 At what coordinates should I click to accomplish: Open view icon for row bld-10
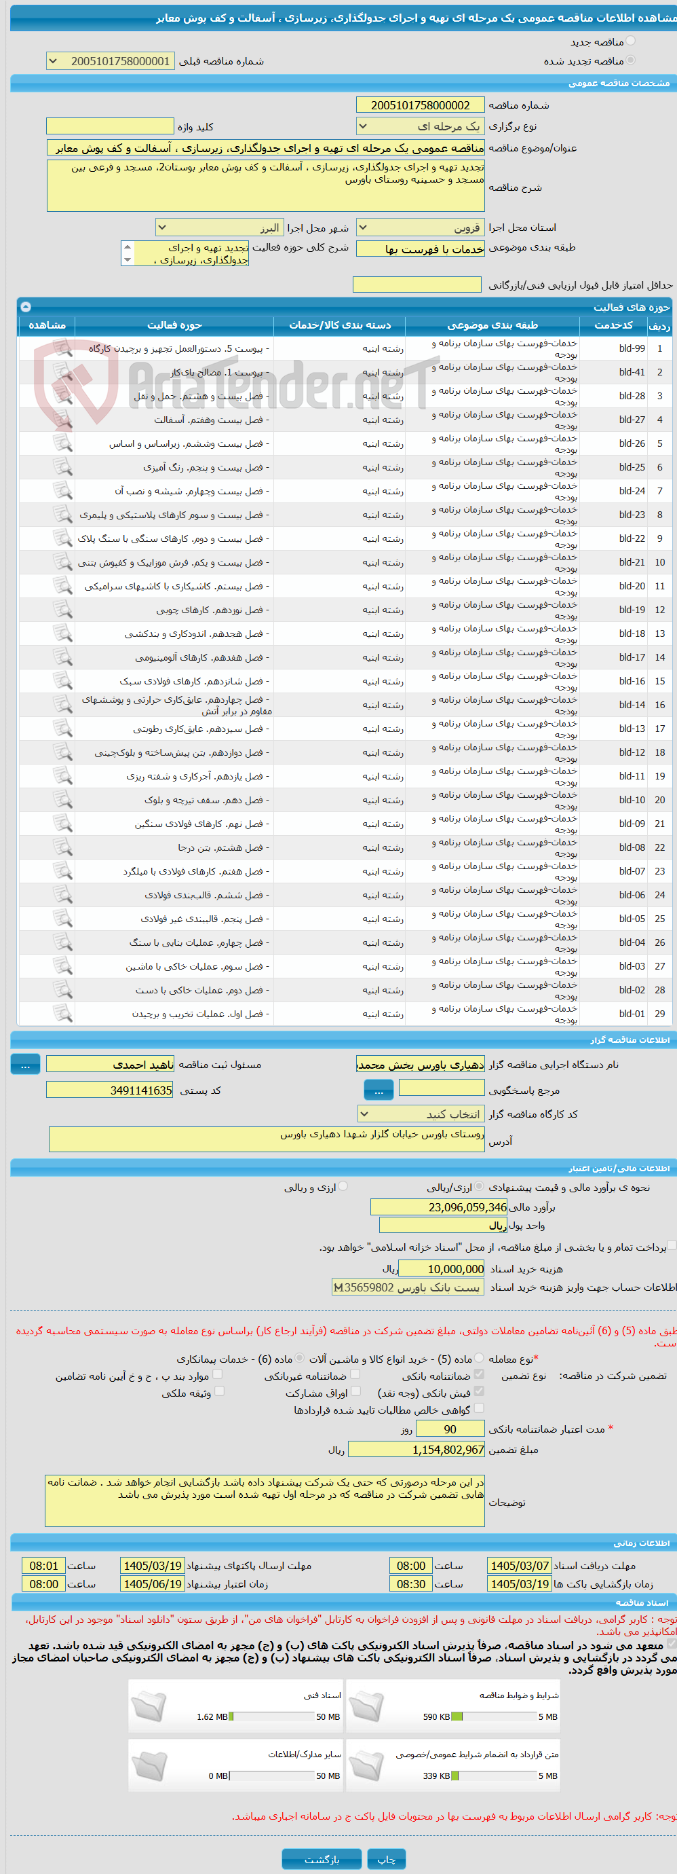coord(63,800)
